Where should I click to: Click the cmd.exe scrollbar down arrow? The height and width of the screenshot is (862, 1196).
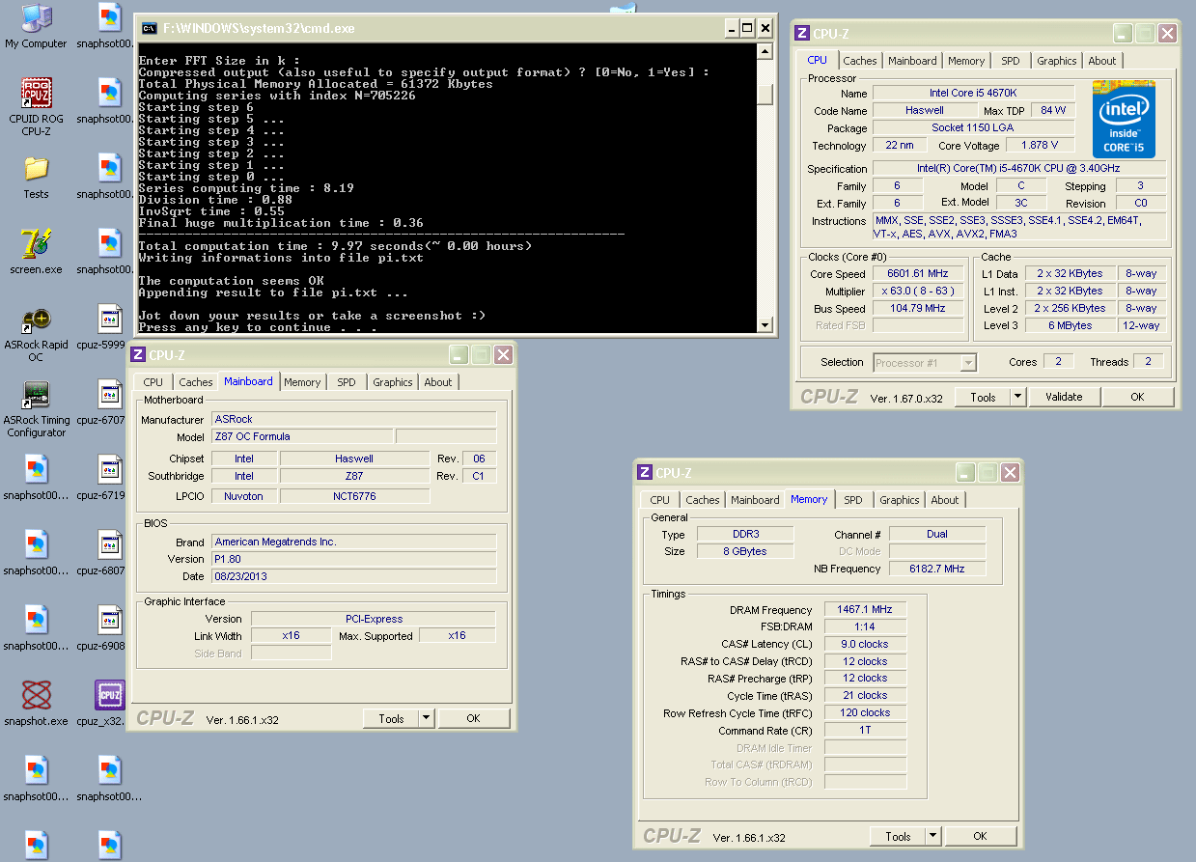click(x=765, y=325)
